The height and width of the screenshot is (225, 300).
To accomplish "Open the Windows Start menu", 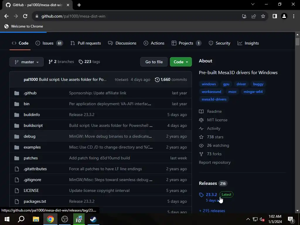I will [7, 219].
